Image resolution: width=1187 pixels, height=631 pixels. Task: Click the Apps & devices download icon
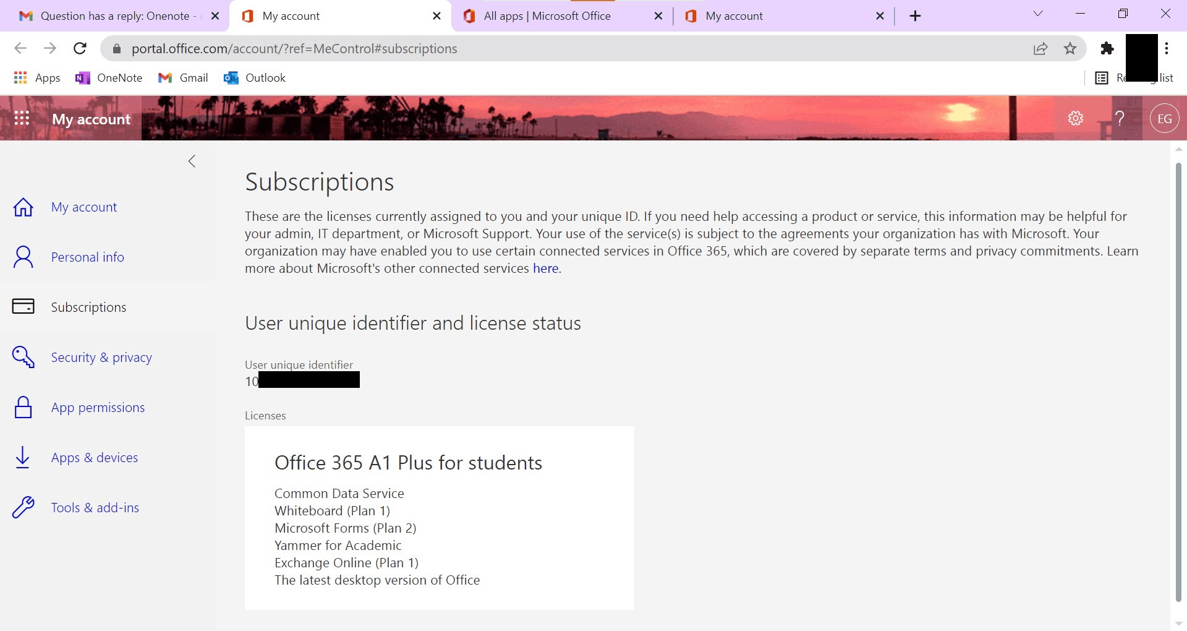click(23, 457)
